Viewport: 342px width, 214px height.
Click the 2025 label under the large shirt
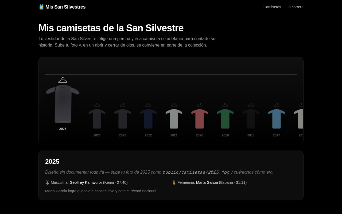(63, 129)
